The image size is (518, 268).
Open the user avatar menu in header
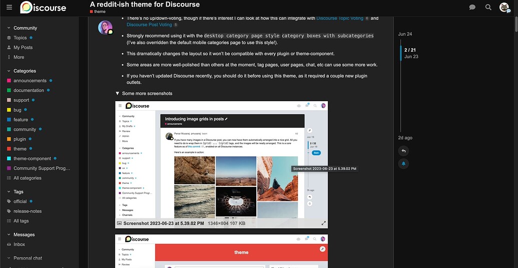(x=504, y=8)
